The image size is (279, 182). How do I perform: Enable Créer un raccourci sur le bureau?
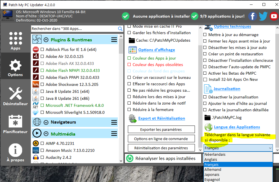(129, 77)
